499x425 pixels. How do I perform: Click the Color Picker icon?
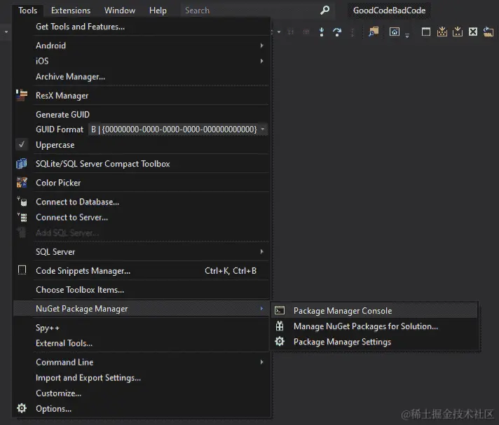pos(22,183)
